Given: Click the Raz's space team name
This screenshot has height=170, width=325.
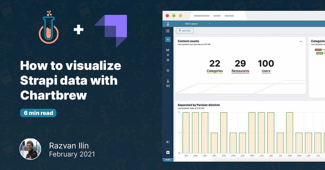Looking at the screenshot, I should (191, 24).
